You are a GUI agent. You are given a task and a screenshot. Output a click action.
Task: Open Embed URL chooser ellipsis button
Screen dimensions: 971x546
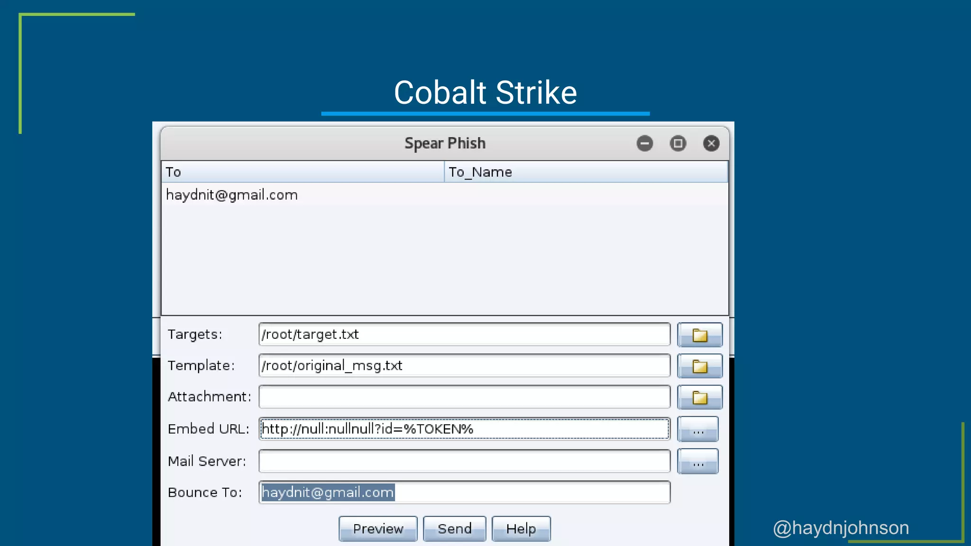[698, 429]
